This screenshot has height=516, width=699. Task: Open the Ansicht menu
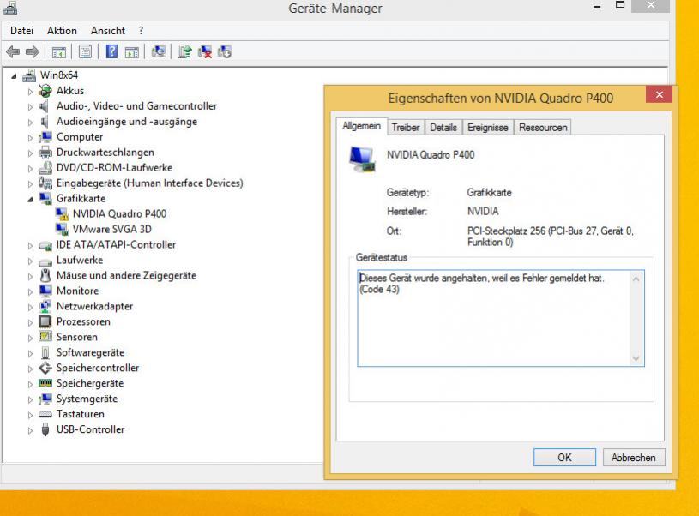108,30
